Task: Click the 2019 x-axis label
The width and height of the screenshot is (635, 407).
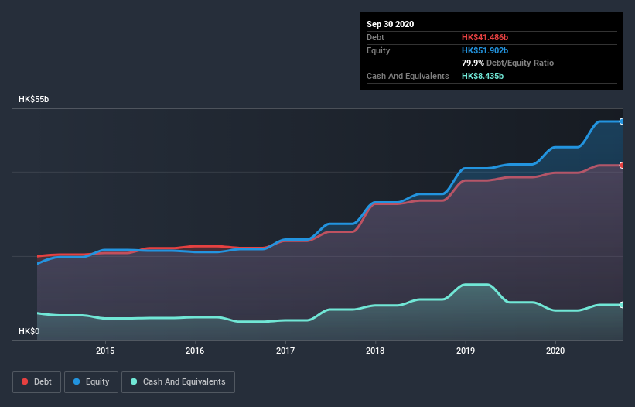Action: (466, 351)
